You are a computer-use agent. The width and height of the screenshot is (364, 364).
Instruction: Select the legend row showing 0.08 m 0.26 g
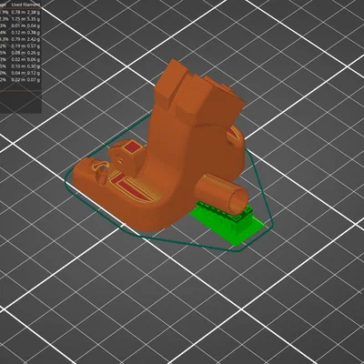point(20,53)
